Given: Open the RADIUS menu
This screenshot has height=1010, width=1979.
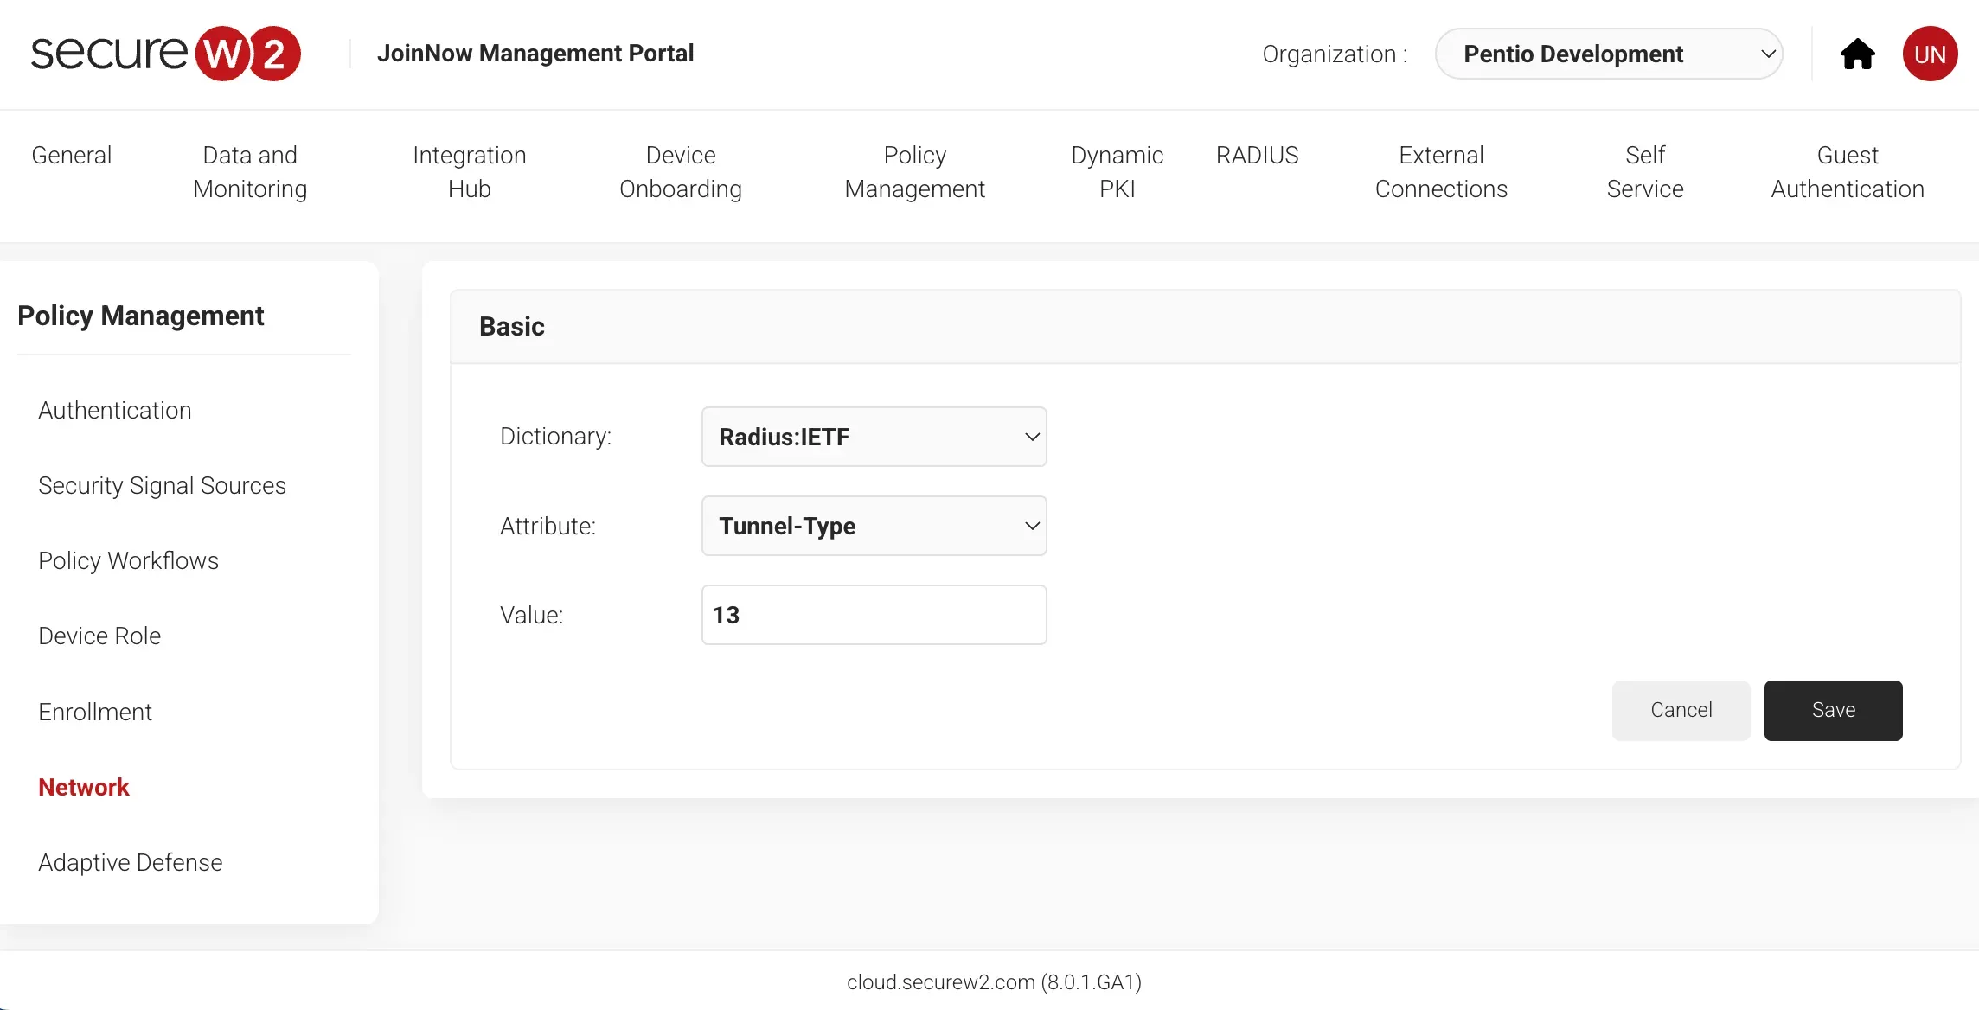Looking at the screenshot, I should point(1257,156).
